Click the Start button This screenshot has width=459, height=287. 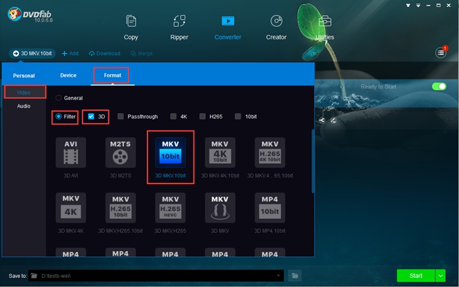coord(416,276)
